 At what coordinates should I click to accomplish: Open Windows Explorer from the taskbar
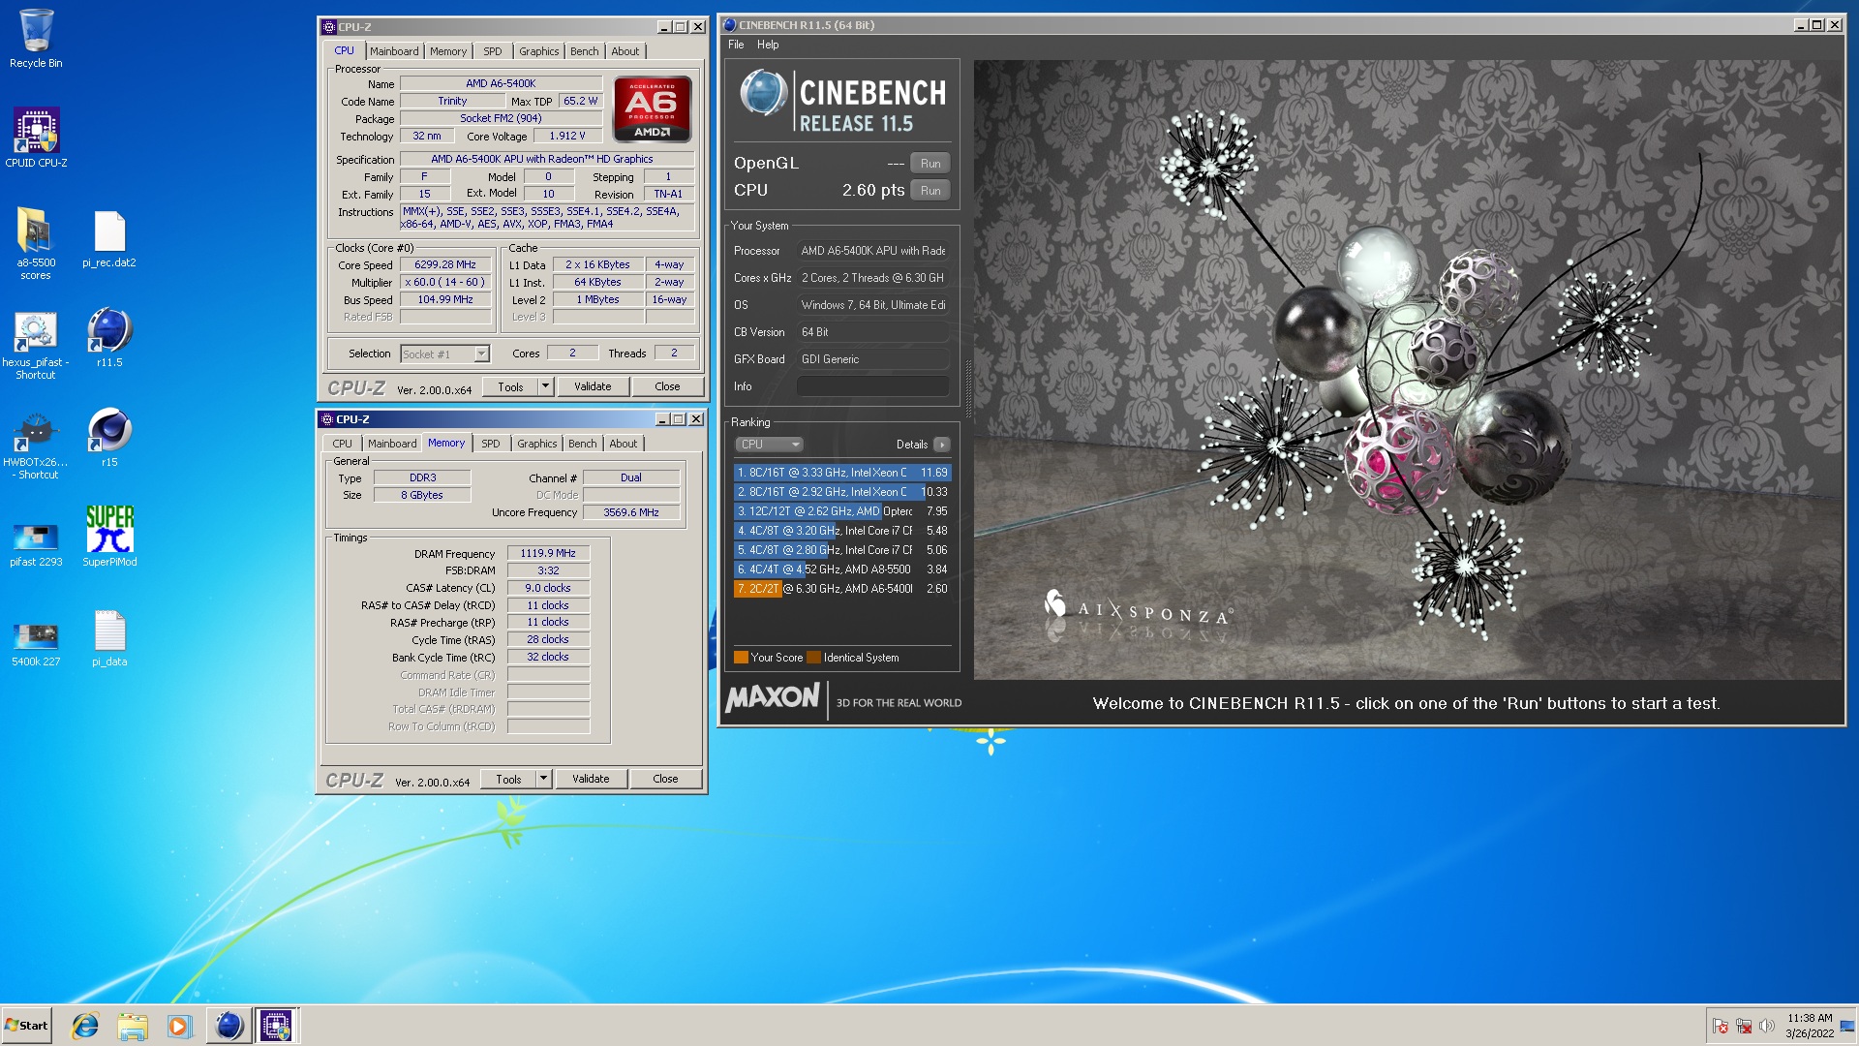tap(133, 1026)
